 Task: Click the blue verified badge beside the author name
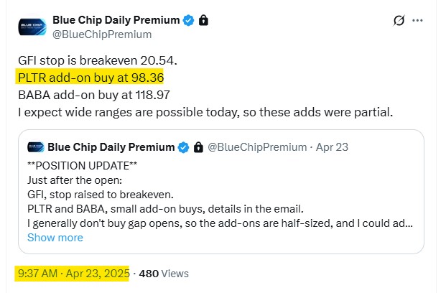point(188,21)
